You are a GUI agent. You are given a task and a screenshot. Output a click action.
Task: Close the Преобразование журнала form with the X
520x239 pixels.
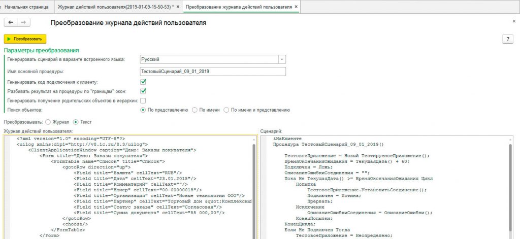pyautogui.click(x=514, y=21)
